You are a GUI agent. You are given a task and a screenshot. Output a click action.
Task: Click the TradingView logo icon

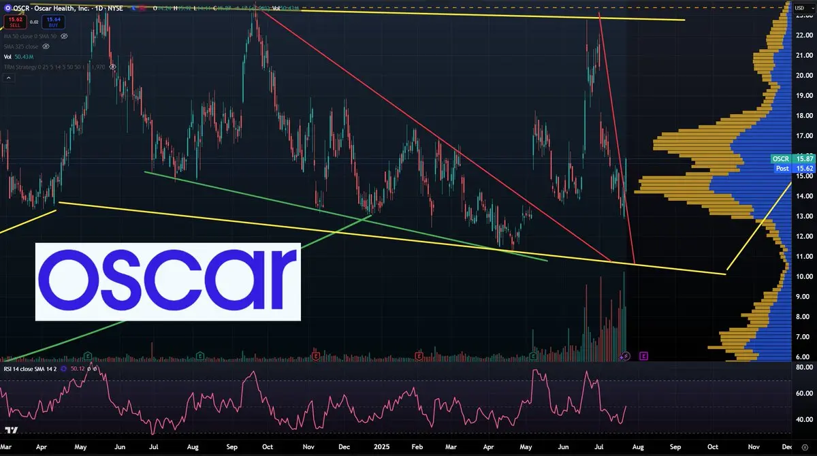(x=11, y=429)
